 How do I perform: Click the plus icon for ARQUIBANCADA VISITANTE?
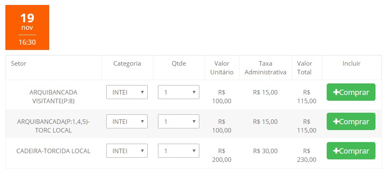click(x=336, y=92)
